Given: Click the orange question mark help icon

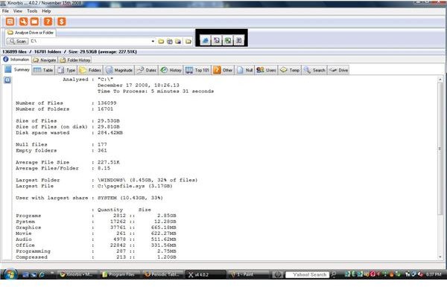Looking at the screenshot, I should pyautogui.click(x=48, y=22).
